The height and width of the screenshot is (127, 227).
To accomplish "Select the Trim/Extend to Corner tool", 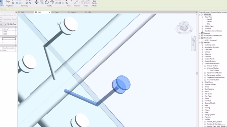I will pyautogui.click(x=52, y=2).
